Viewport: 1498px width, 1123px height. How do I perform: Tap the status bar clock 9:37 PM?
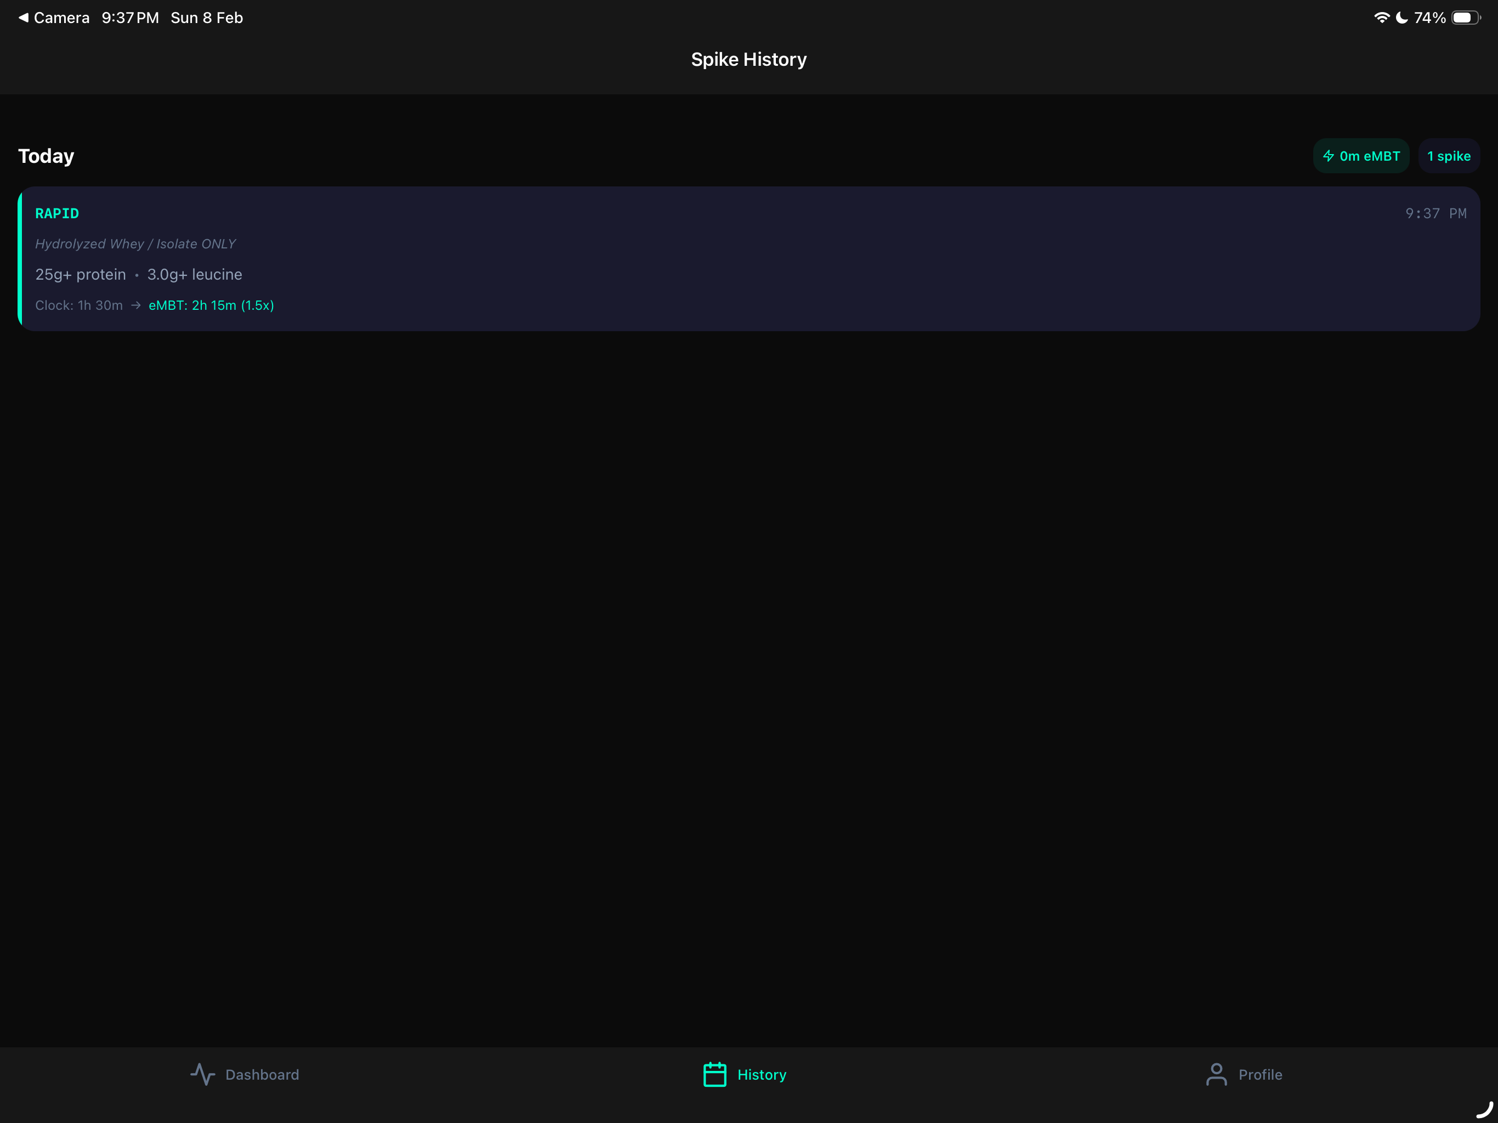coord(130,18)
